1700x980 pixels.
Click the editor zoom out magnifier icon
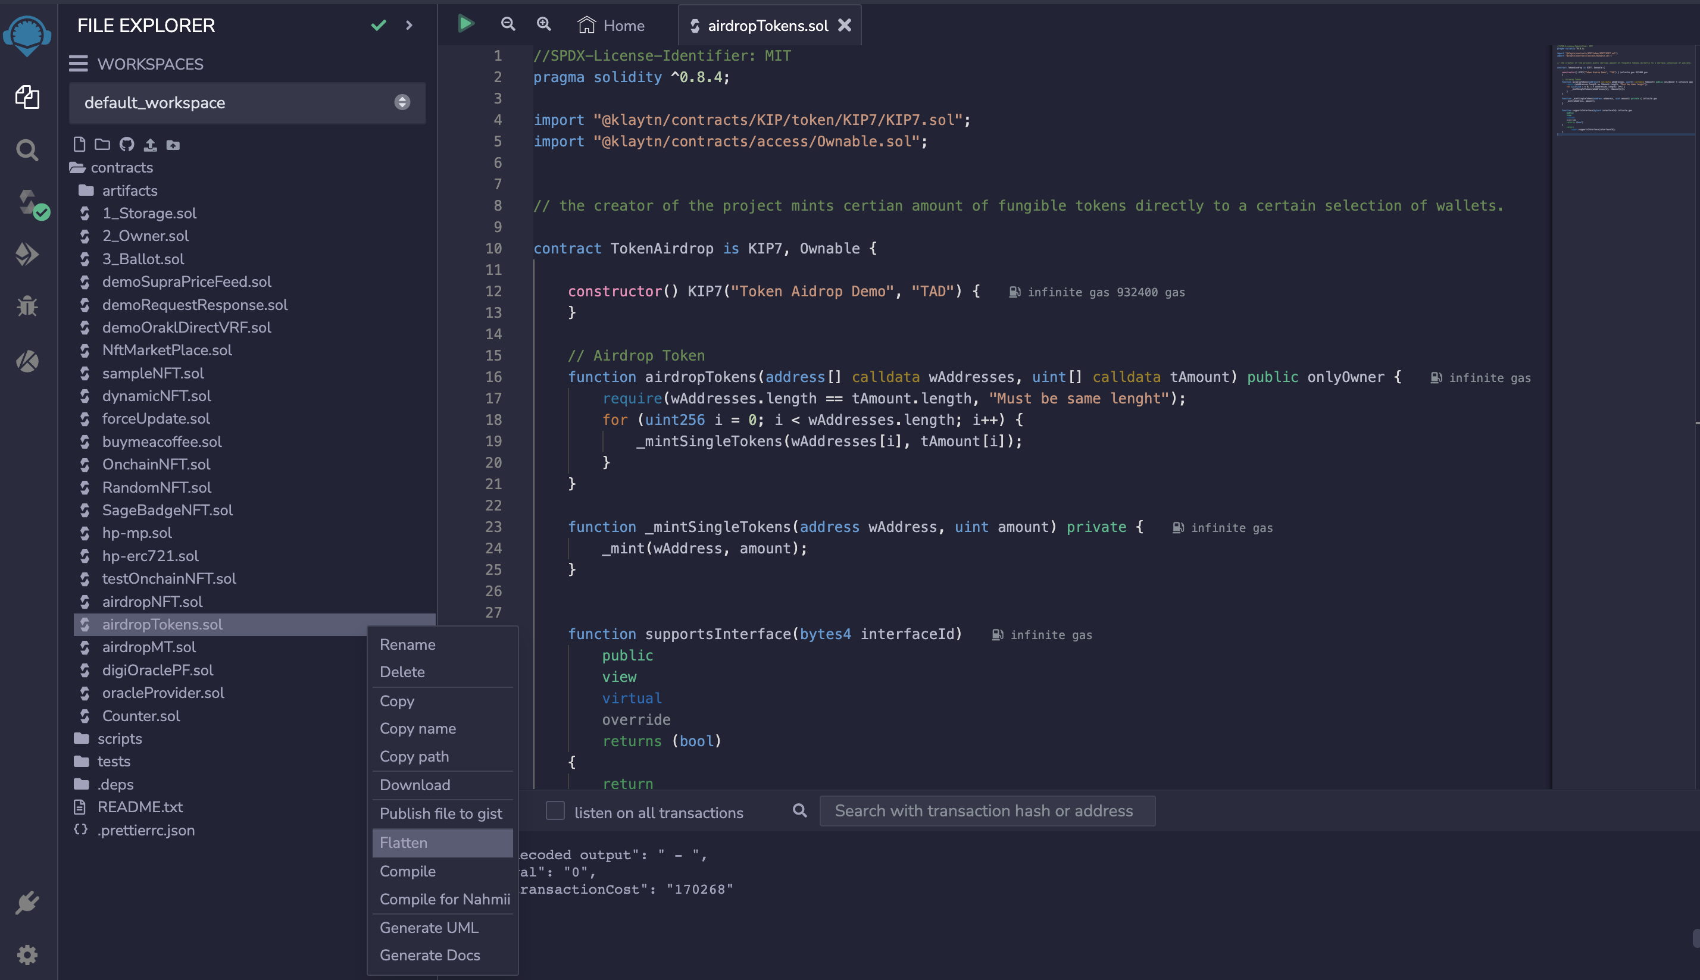(508, 24)
